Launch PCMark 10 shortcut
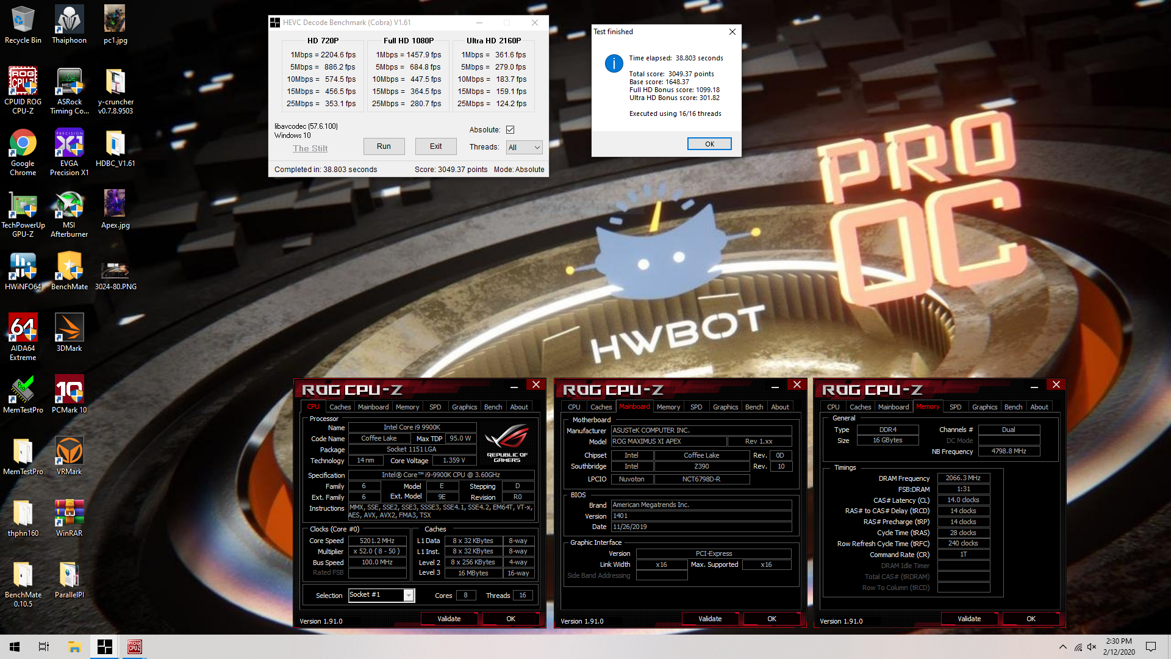Image resolution: width=1171 pixels, height=659 pixels. tap(69, 394)
